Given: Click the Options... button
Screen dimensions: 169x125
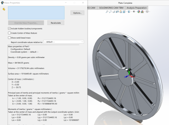Looking at the screenshot, I should pyautogui.click(x=77, y=13).
